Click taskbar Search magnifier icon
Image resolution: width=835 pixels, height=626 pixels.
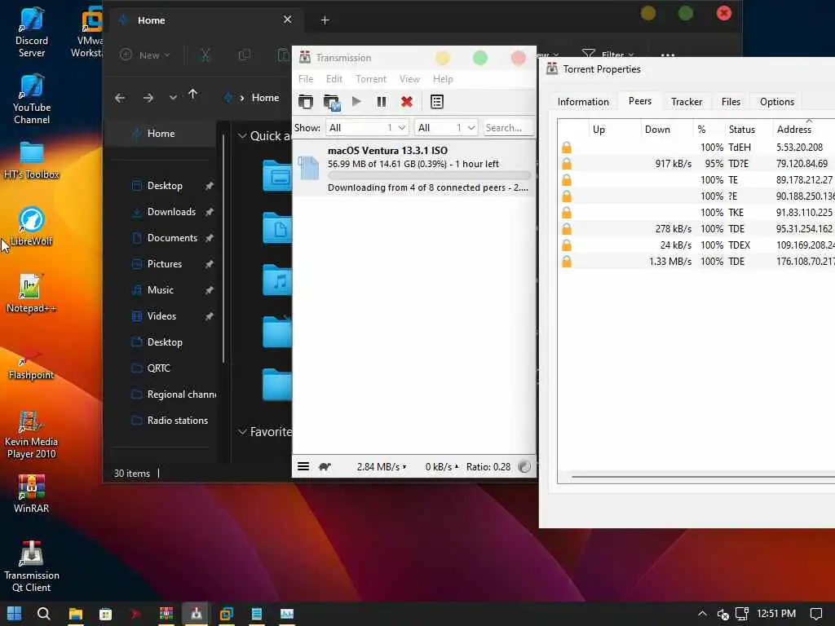(x=44, y=614)
